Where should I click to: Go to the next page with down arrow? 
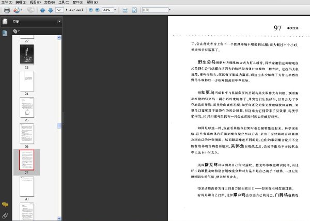point(51,10)
